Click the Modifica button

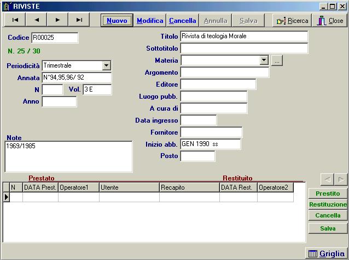[150, 21]
